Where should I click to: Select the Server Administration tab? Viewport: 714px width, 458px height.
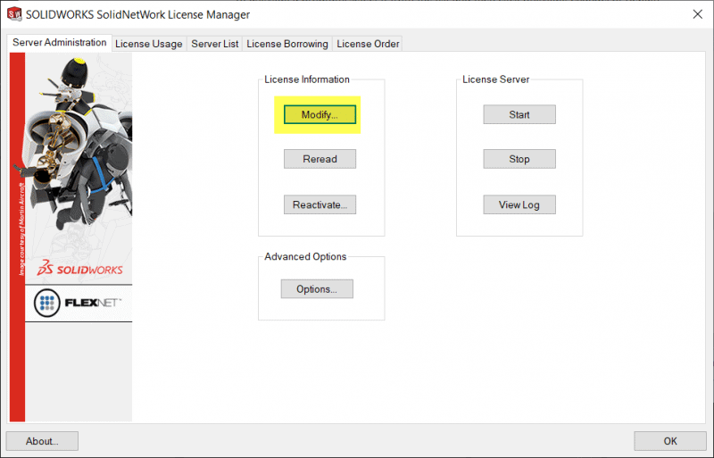point(60,43)
